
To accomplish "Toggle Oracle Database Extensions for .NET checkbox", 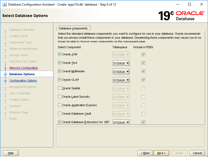I will point(59,122).
